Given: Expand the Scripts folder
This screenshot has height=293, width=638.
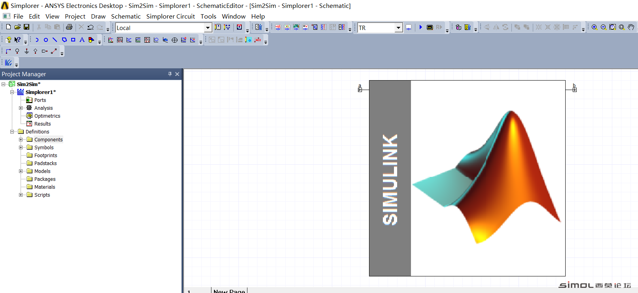Looking at the screenshot, I should pyautogui.click(x=21, y=195).
